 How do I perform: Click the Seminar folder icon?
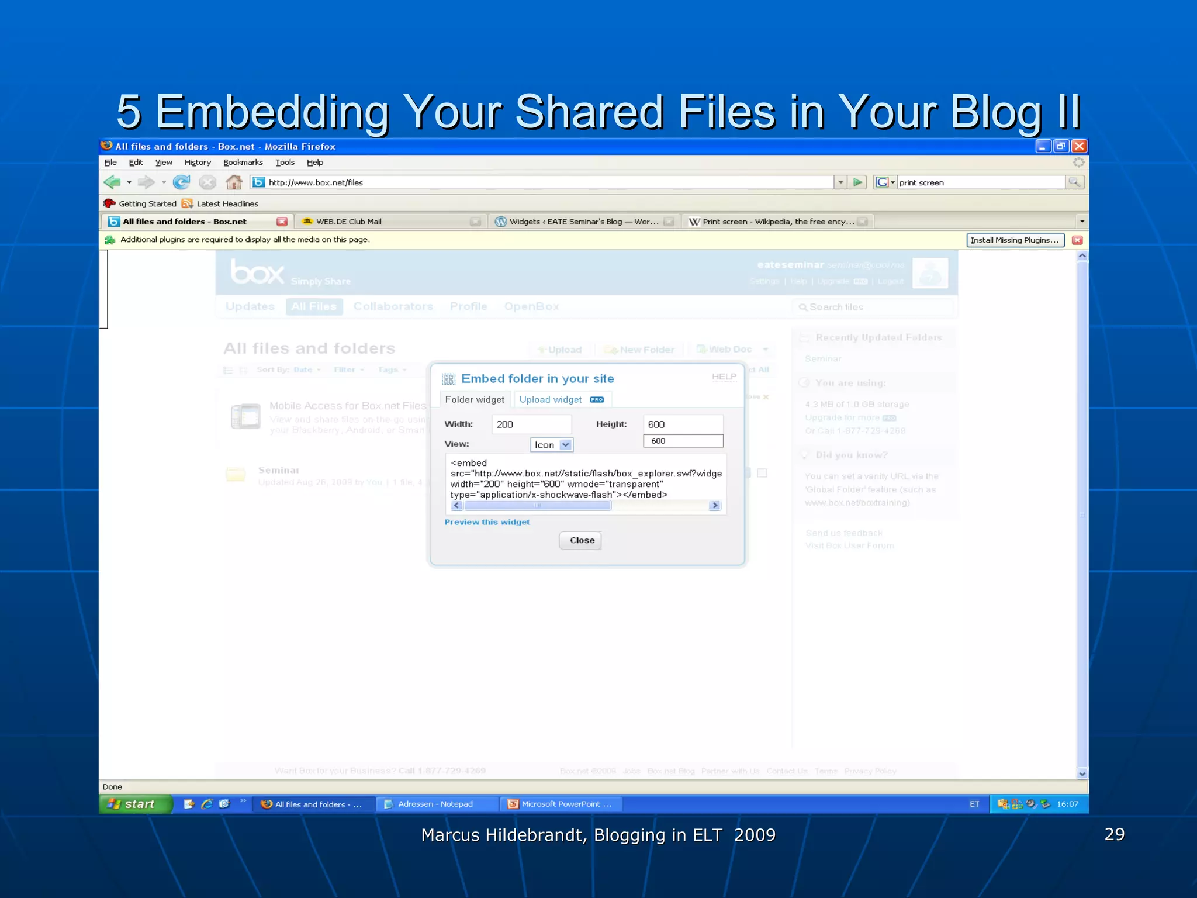pos(236,474)
